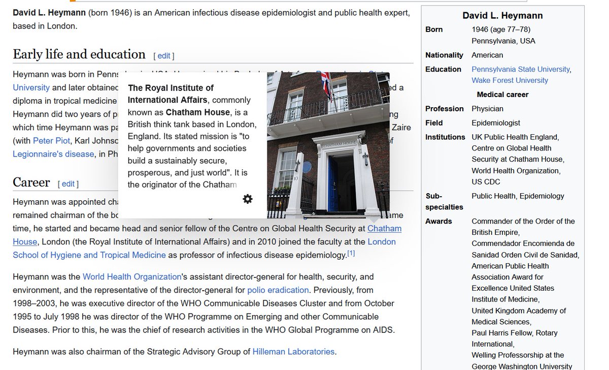Open the page preview settings gear
This screenshot has width=609, height=370.
point(248,199)
